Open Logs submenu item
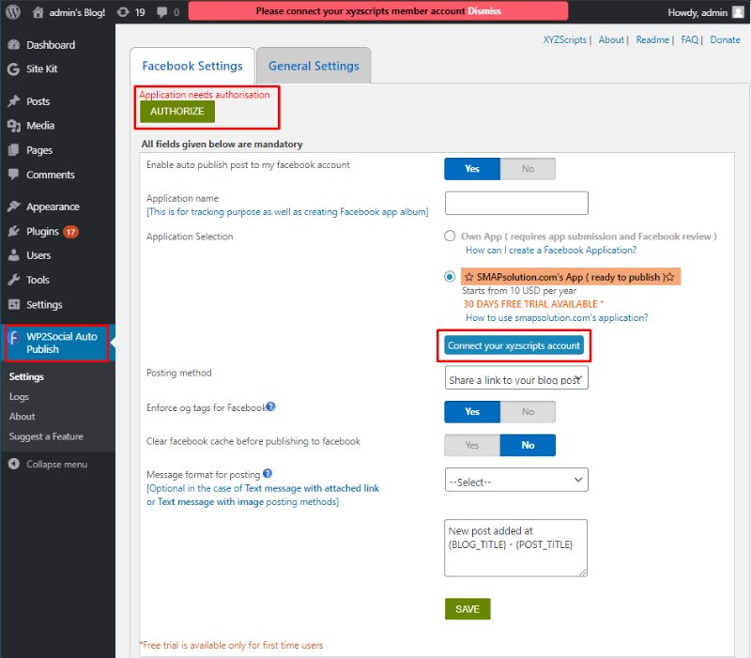The height and width of the screenshot is (658, 751). pyautogui.click(x=19, y=396)
